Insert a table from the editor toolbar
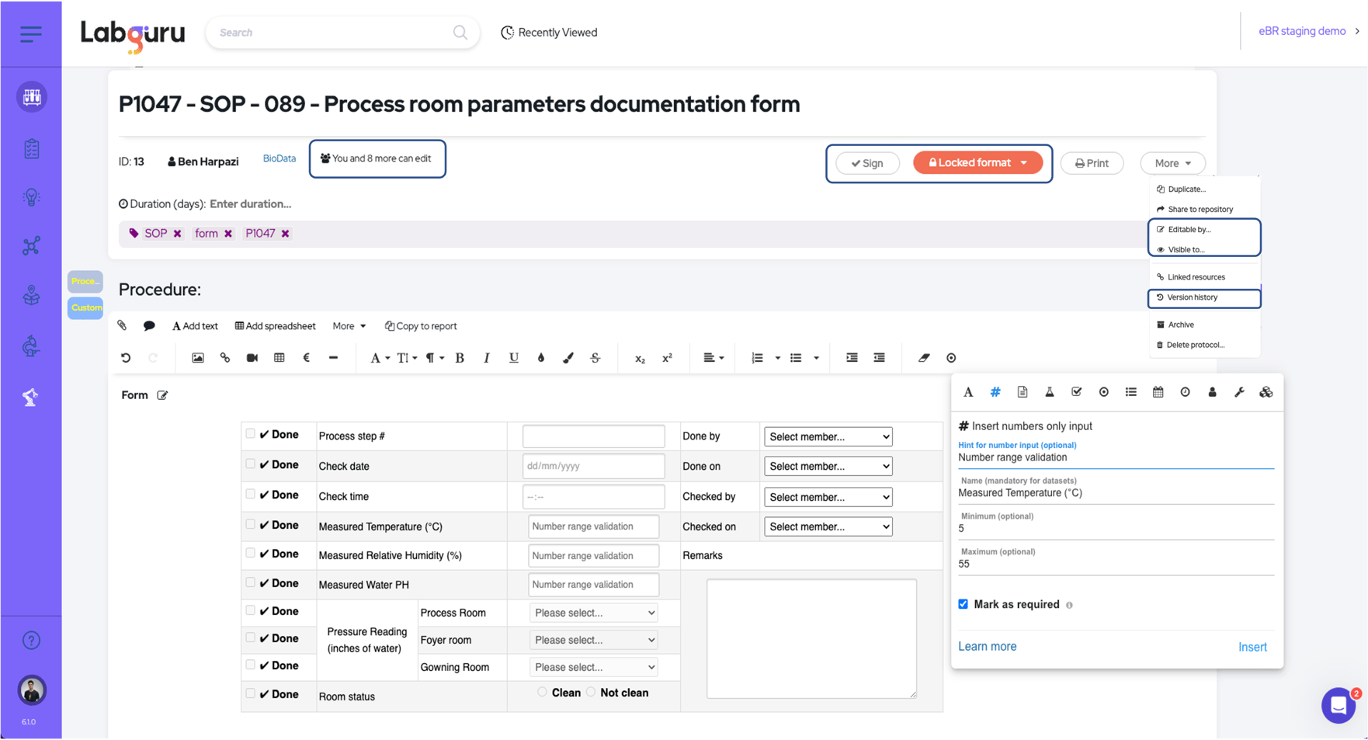 pos(279,357)
